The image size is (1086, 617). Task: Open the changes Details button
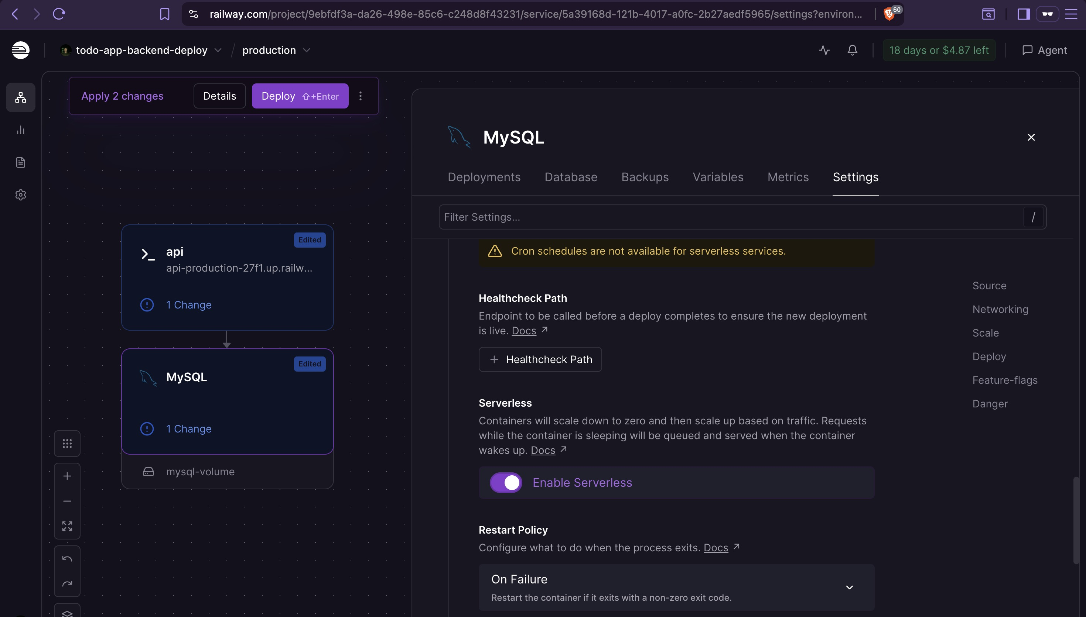point(219,96)
